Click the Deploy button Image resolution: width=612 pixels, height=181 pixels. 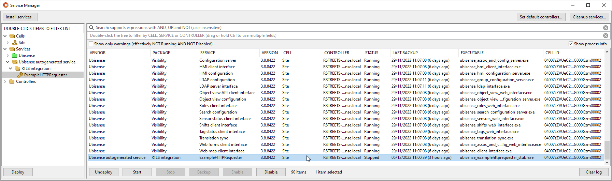[18, 172]
